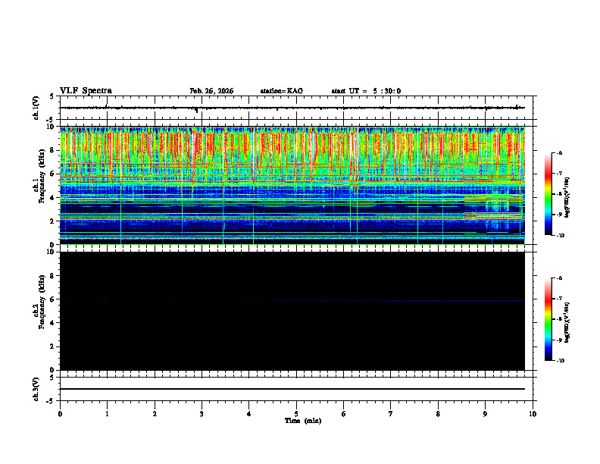Image resolution: width=600 pixels, height=464 pixels.
Task: Click the "-6" value on ch.1 colorbar
Action: (x=559, y=152)
